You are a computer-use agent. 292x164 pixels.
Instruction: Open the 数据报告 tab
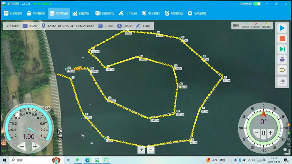click(105, 13)
